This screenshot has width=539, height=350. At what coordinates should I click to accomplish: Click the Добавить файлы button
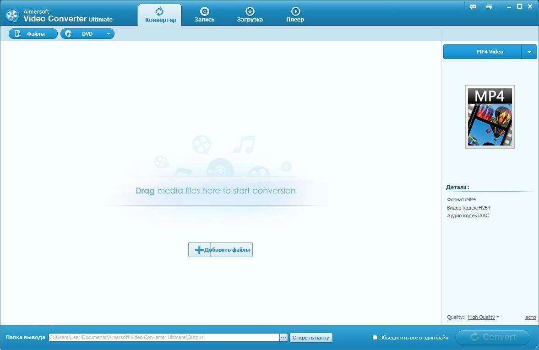(x=220, y=250)
